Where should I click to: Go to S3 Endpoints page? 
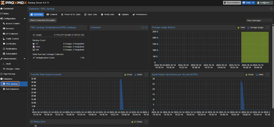pyautogui.click(x=12, y=34)
